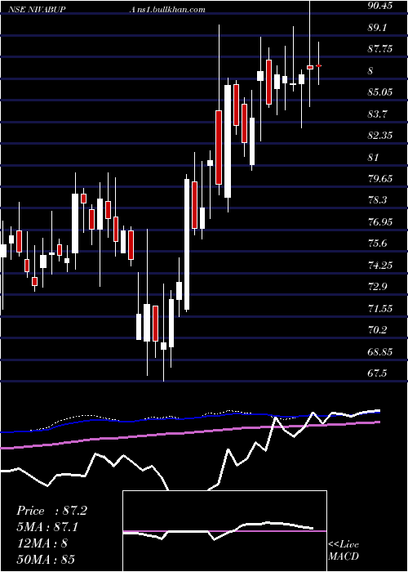
Task: Click the NSE NIVABUP ticker label
Action: point(38,9)
